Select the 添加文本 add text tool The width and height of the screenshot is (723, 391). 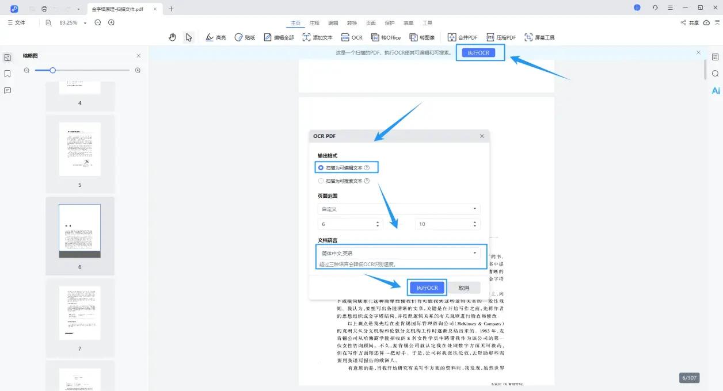click(317, 37)
